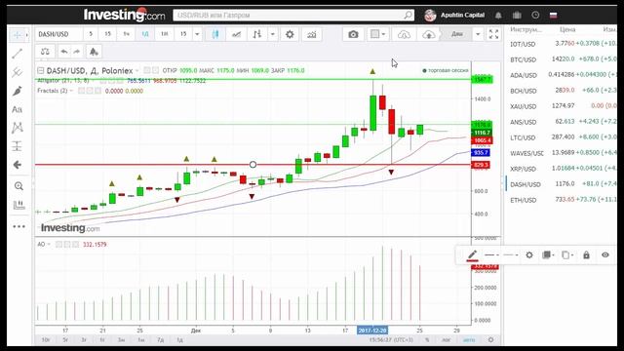Toggle visibility eye in drawing toolbar
This screenshot has height=351, width=624.
[604, 254]
